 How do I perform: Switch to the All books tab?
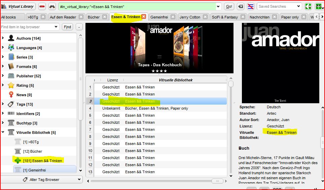12,17
